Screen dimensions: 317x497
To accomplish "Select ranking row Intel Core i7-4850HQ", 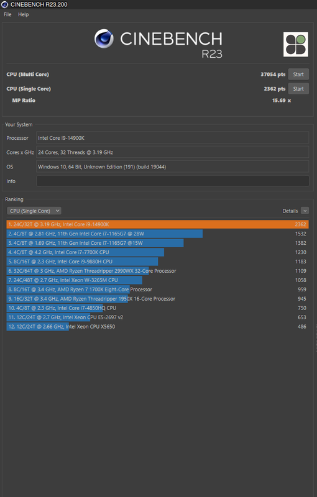I will 157,308.
